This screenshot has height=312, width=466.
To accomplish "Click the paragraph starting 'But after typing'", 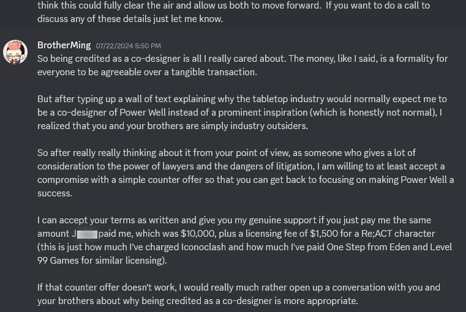I will (x=242, y=113).
